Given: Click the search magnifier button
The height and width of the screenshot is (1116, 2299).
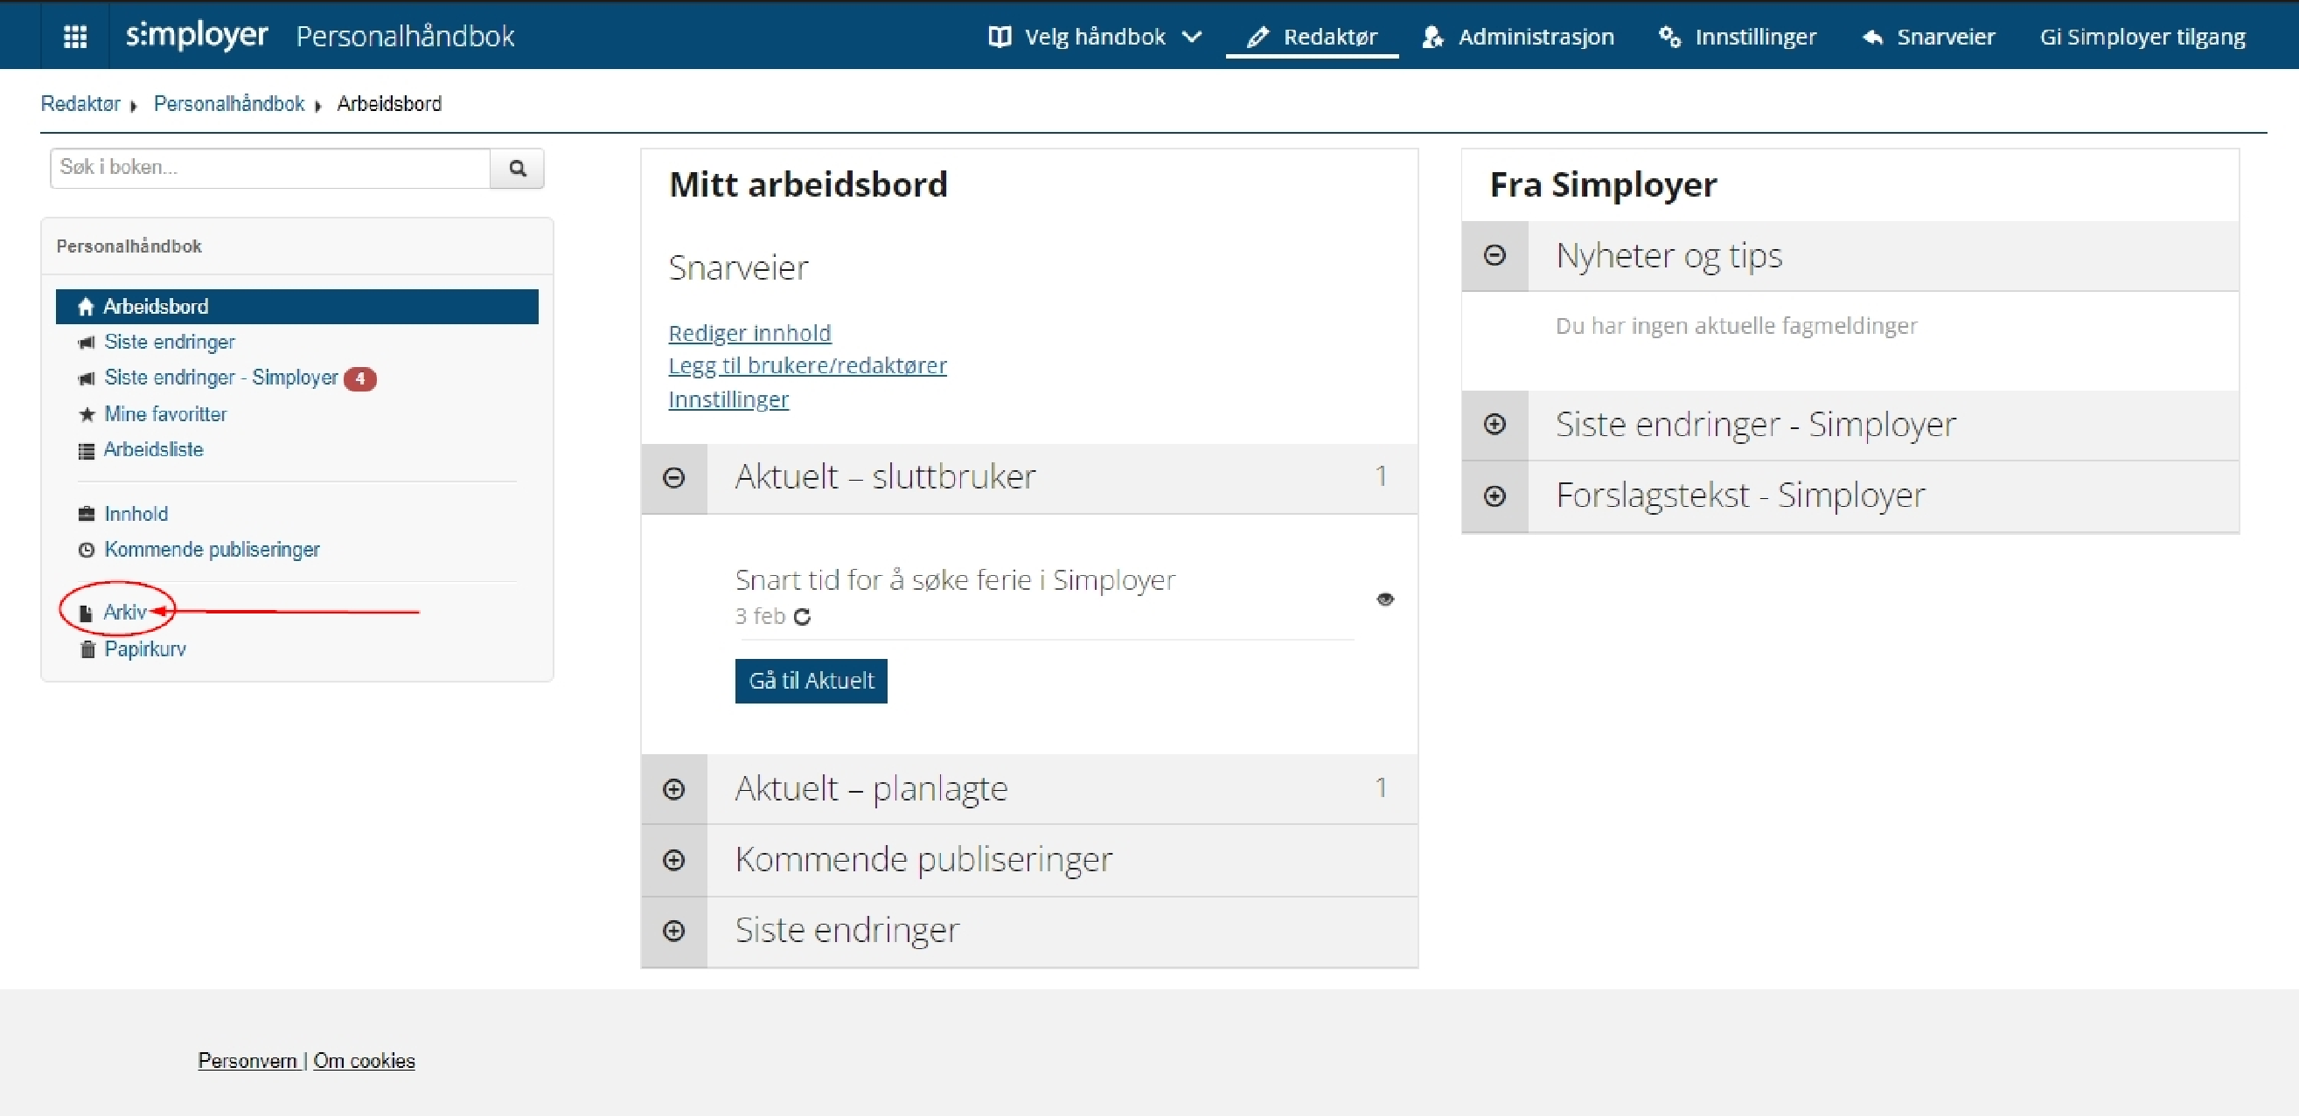Looking at the screenshot, I should [517, 168].
